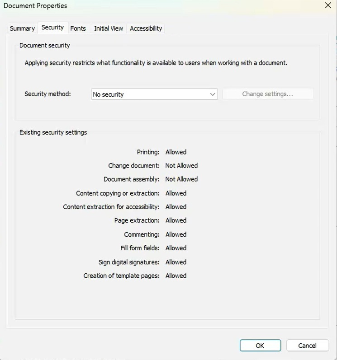Click Allowed value beside Commenting
The height and width of the screenshot is (360, 337).
click(x=176, y=234)
